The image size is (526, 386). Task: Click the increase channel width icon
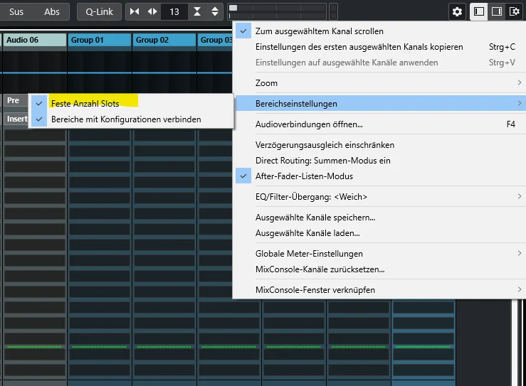tap(152, 11)
